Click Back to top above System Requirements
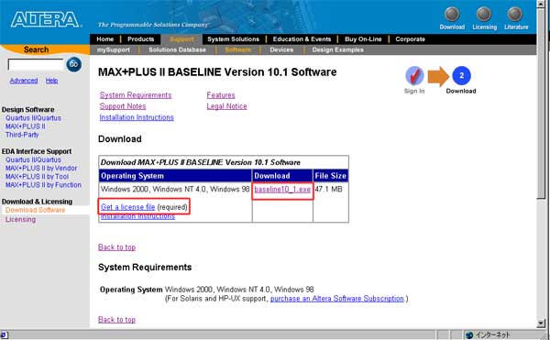 point(116,247)
